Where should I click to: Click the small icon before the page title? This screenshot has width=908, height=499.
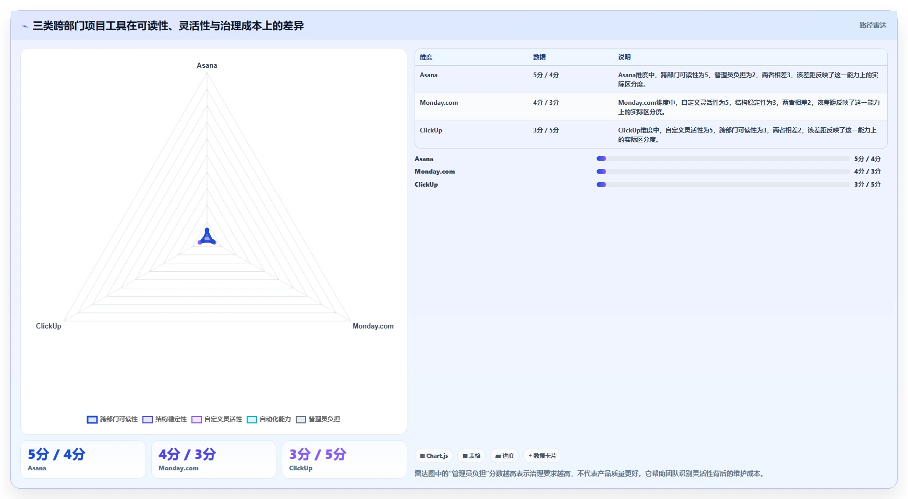(x=25, y=26)
